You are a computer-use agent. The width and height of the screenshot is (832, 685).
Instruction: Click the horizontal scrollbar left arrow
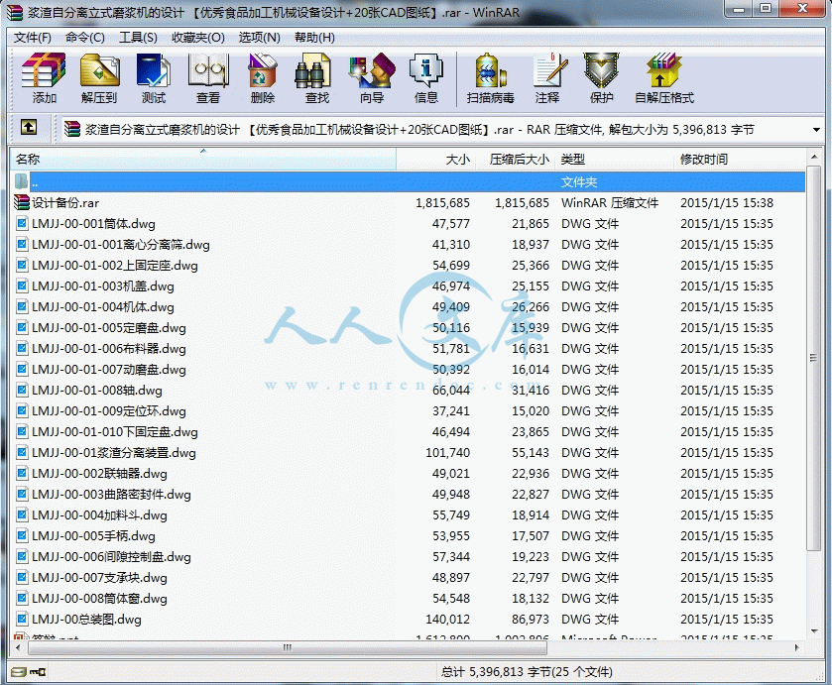[x=18, y=647]
